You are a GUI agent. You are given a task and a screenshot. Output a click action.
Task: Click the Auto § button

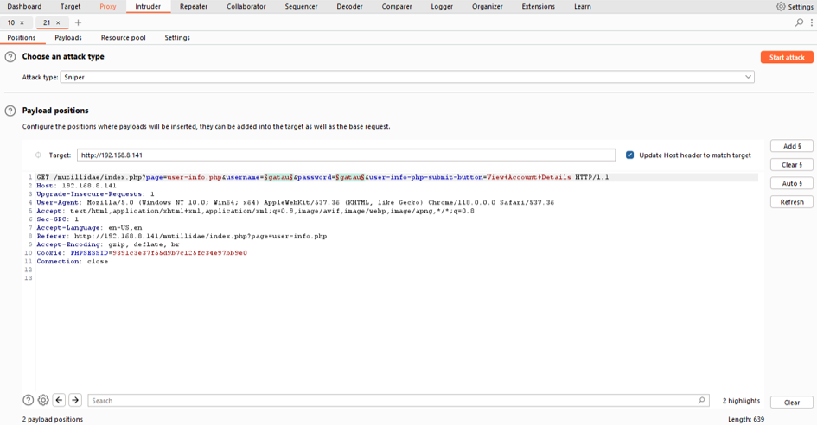click(x=791, y=183)
